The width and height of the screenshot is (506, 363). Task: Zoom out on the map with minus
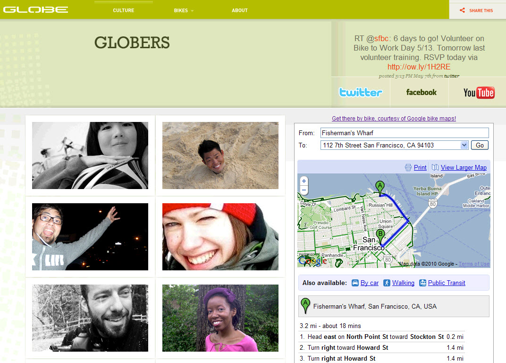pyautogui.click(x=304, y=190)
